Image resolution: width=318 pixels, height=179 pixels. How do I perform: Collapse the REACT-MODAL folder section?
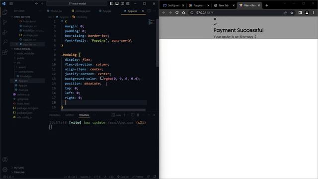tap(22, 49)
